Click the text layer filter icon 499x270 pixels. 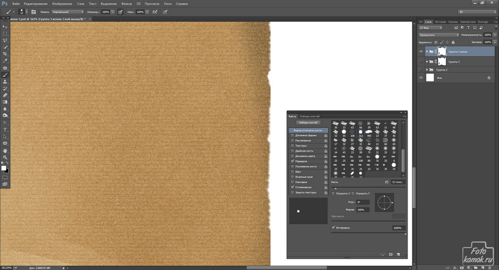click(453, 28)
